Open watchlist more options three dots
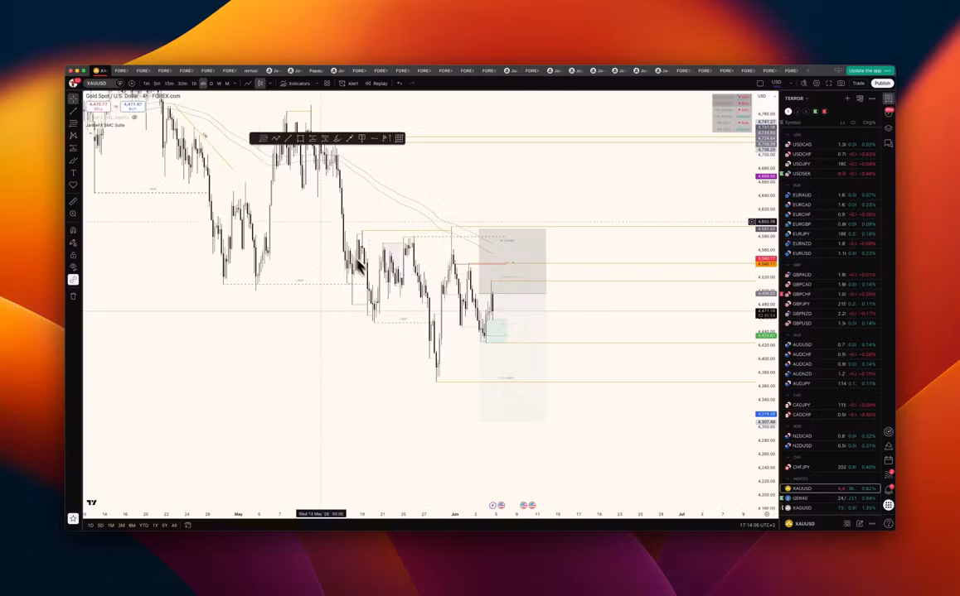The width and height of the screenshot is (960, 596). pos(872,99)
